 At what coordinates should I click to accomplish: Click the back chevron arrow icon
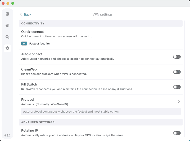tap(21, 14)
